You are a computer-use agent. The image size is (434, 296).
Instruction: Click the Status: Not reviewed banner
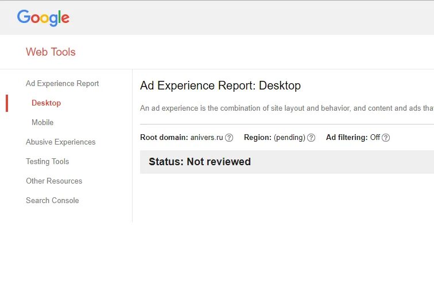tap(287, 162)
